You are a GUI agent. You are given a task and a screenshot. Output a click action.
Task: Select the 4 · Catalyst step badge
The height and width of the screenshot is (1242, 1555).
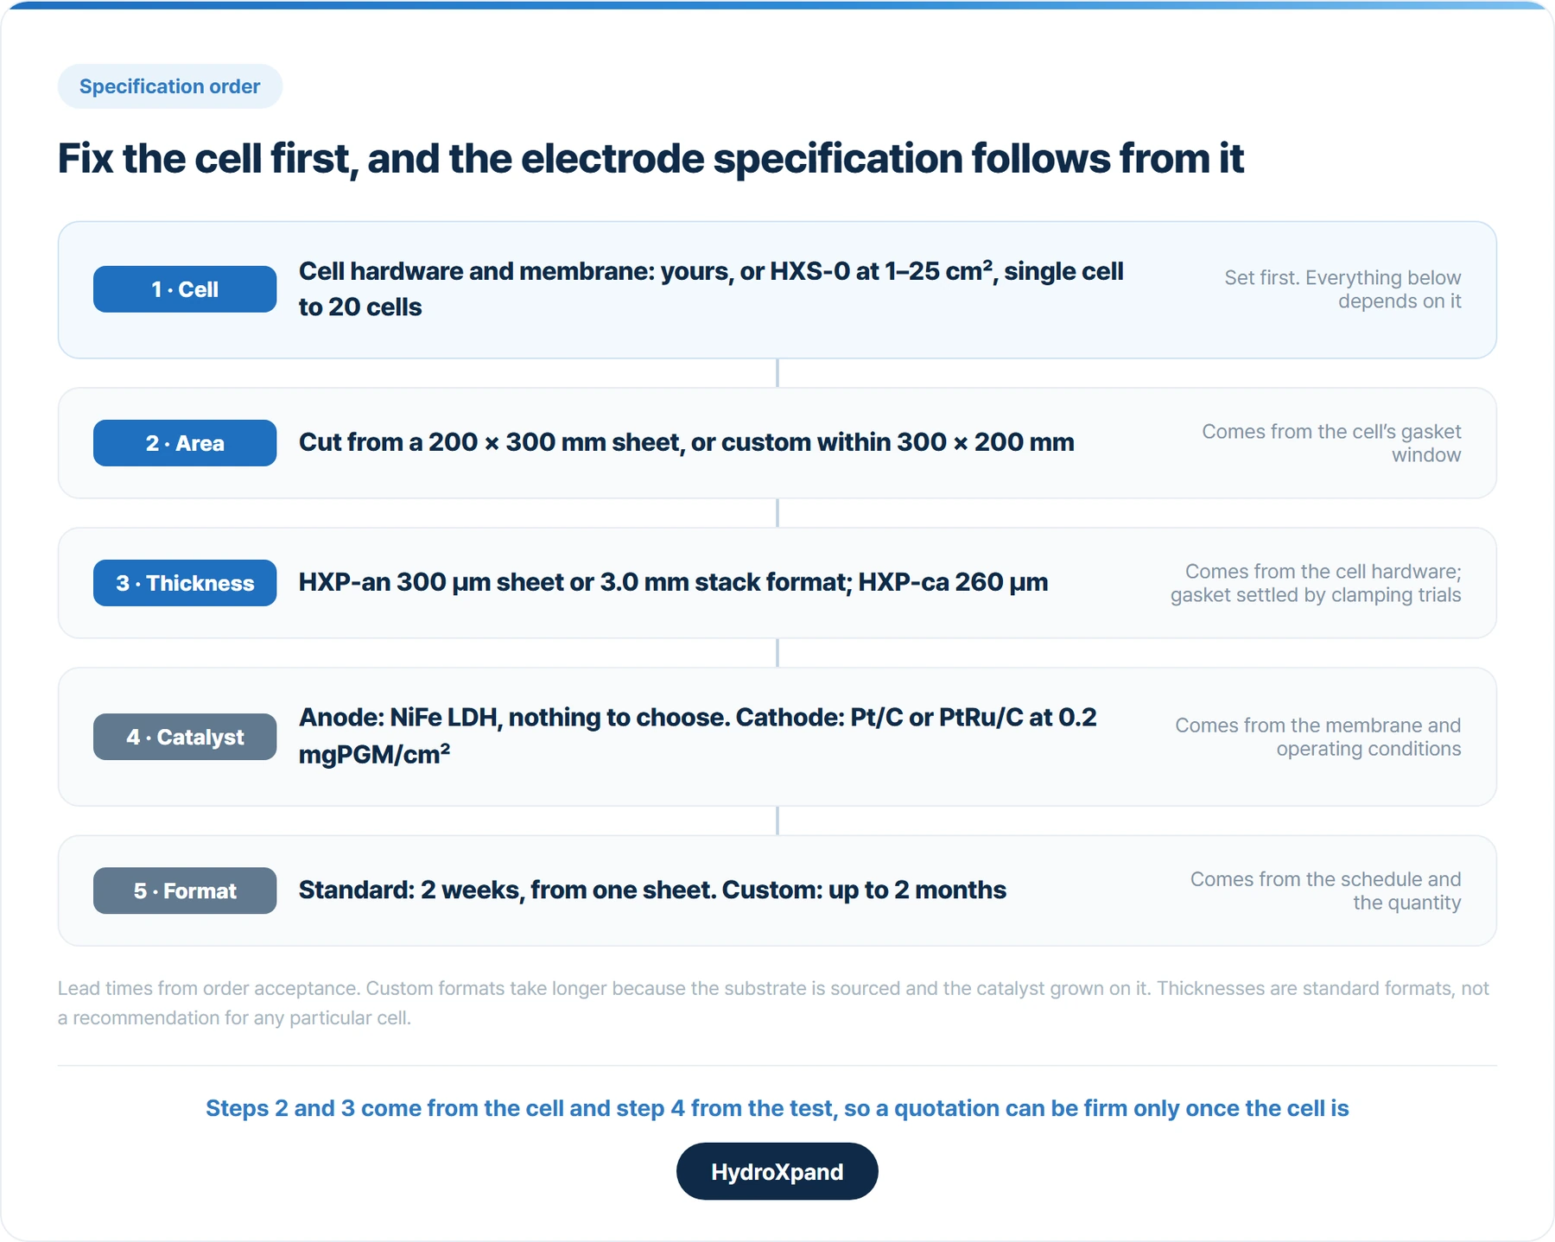click(x=185, y=737)
